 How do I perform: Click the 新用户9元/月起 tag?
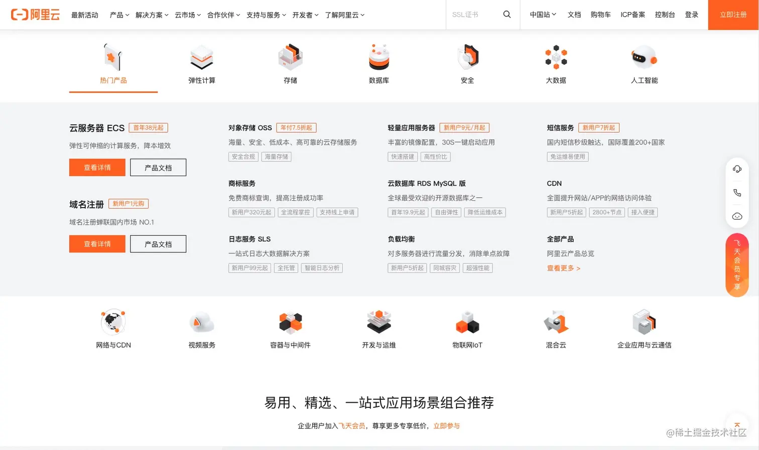coord(464,128)
